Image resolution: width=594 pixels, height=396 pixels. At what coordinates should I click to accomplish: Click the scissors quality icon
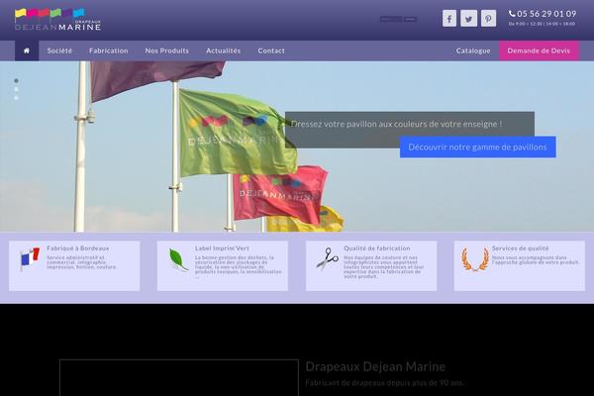pyautogui.click(x=327, y=258)
